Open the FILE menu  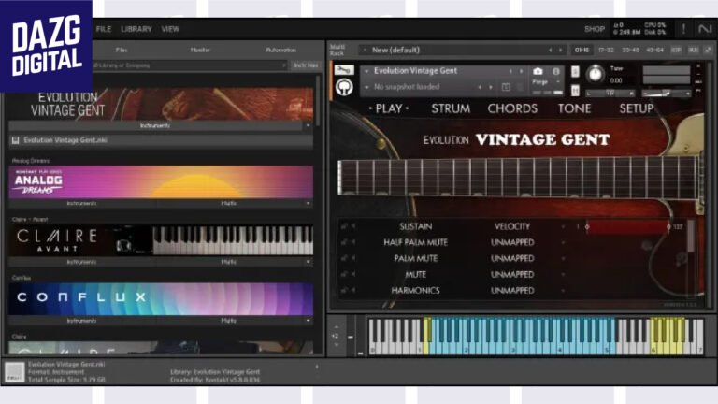coord(104,29)
